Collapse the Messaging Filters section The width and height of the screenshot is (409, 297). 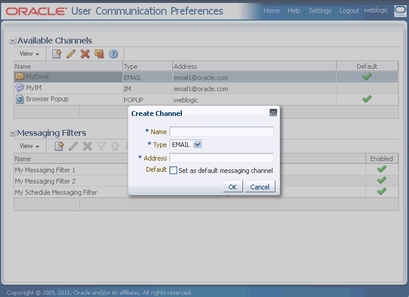12,133
